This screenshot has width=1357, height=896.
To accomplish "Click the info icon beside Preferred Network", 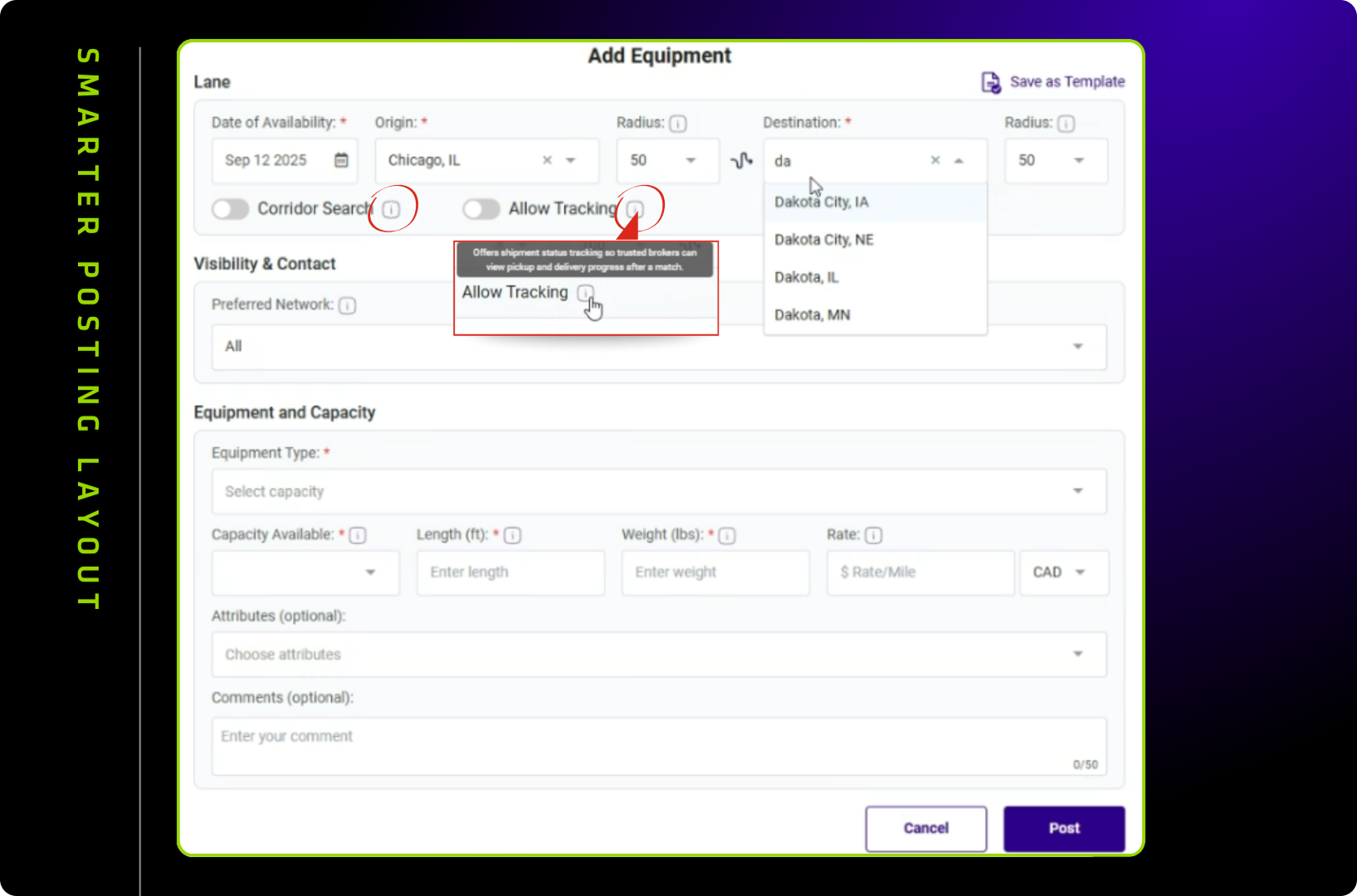I will pyautogui.click(x=348, y=305).
